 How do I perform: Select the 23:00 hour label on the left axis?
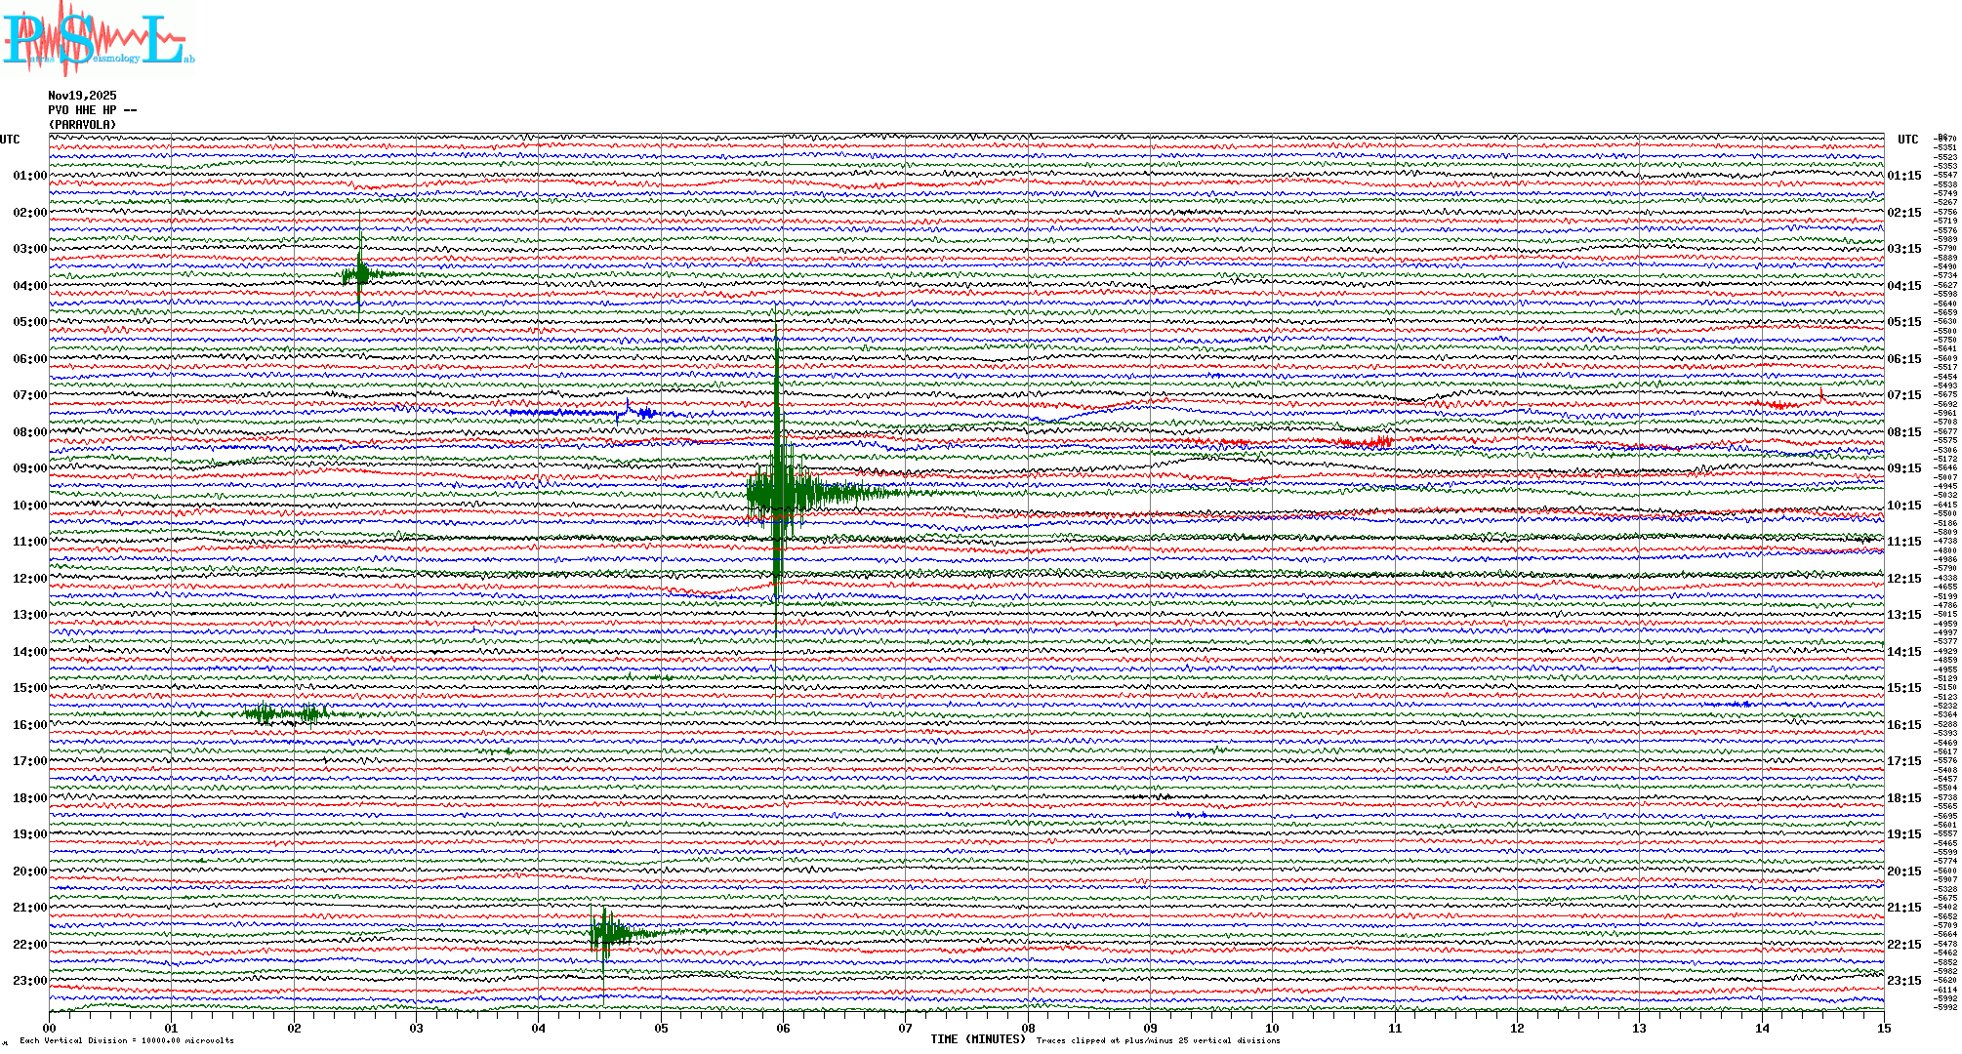click(x=29, y=981)
